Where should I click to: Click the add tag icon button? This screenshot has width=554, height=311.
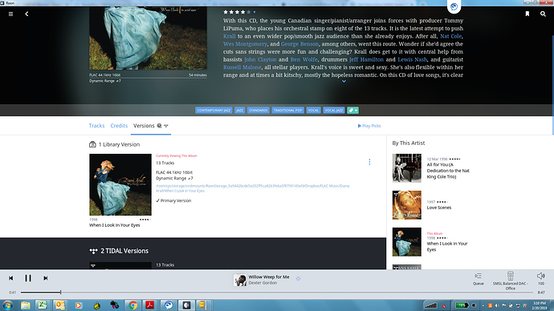point(352,111)
